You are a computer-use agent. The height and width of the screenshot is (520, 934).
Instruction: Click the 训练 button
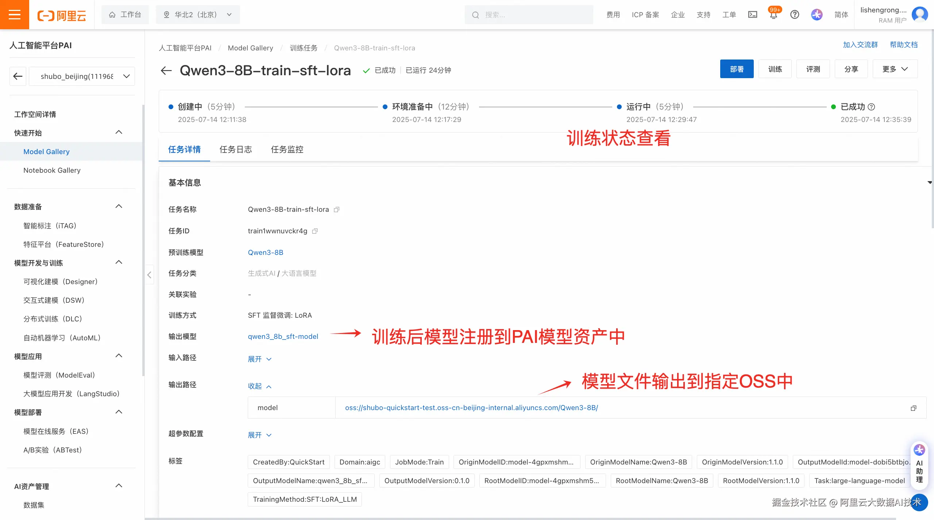pyautogui.click(x=775, y=69)
